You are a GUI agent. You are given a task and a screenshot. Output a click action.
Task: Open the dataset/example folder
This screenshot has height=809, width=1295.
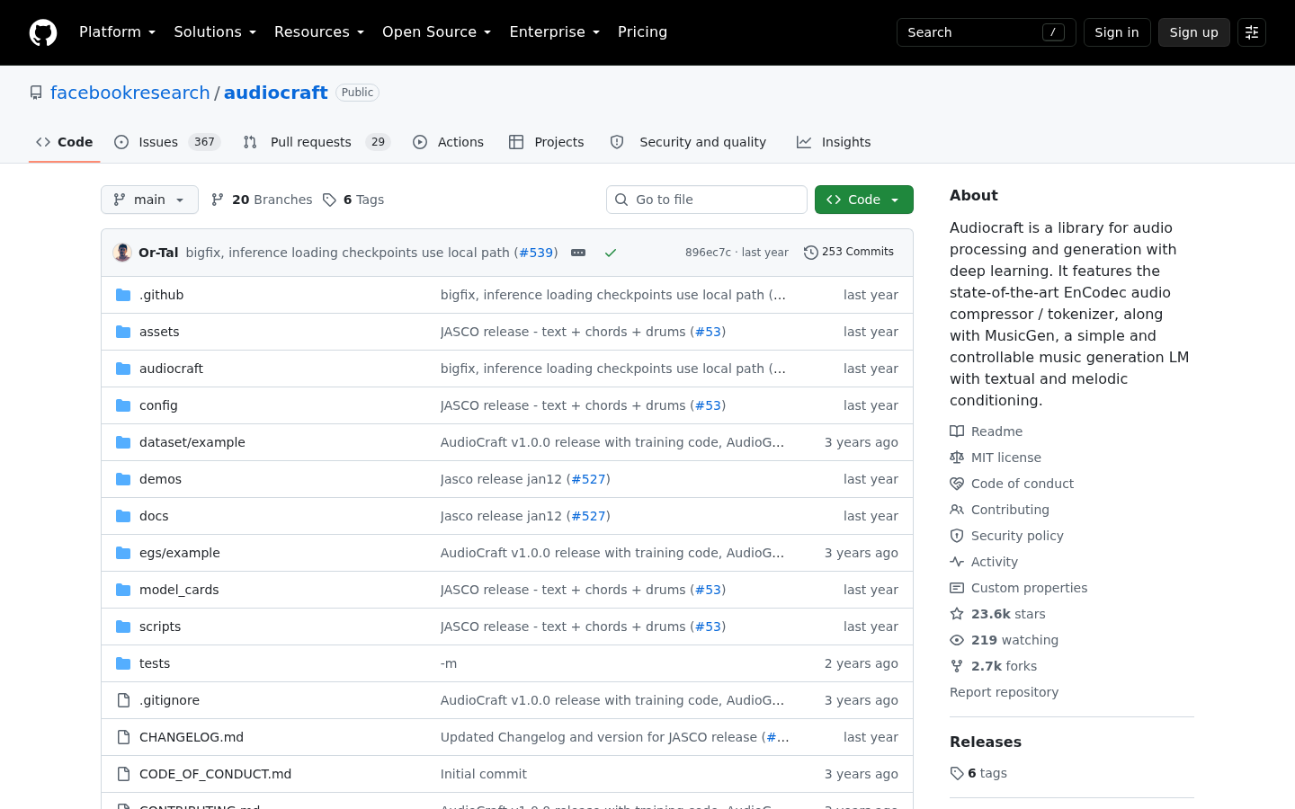click(x=192, y=442)
